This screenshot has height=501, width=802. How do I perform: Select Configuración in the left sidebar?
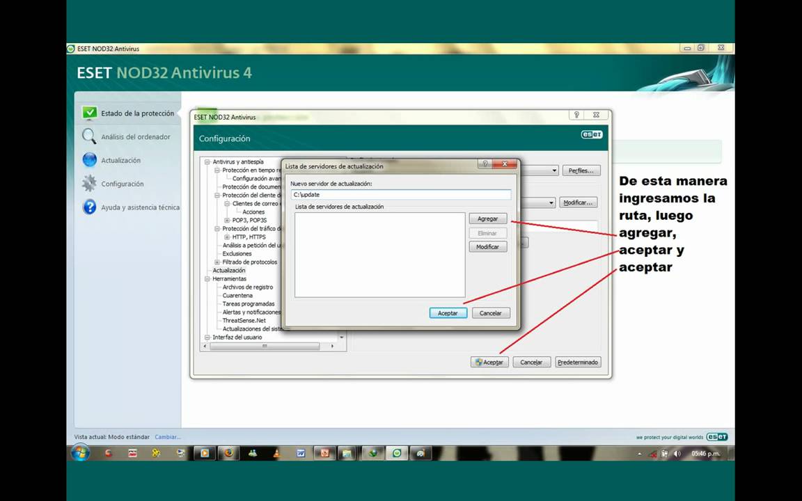pyautogui.click(x=129, y=184)
